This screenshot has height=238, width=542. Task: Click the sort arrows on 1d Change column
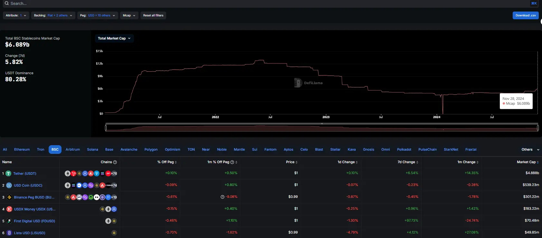click(x=357, y=162)
